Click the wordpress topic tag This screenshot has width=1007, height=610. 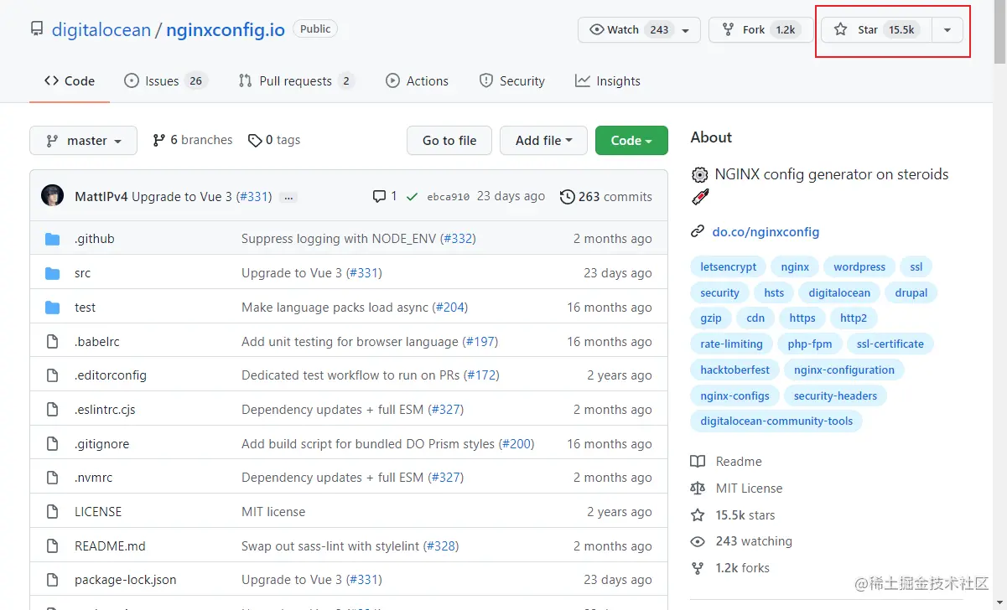[x=859, y=267]
